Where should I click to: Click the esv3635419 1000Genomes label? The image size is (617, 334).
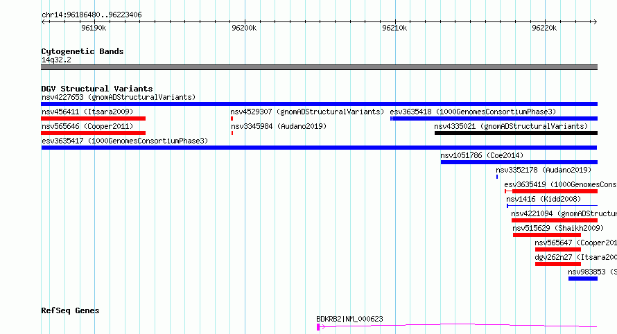coord(560,184)
